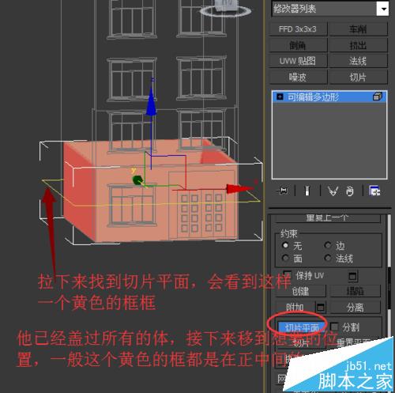Open the 保持 UV settings box
This screenshot has width=395, height=393.
coord(353,276)
